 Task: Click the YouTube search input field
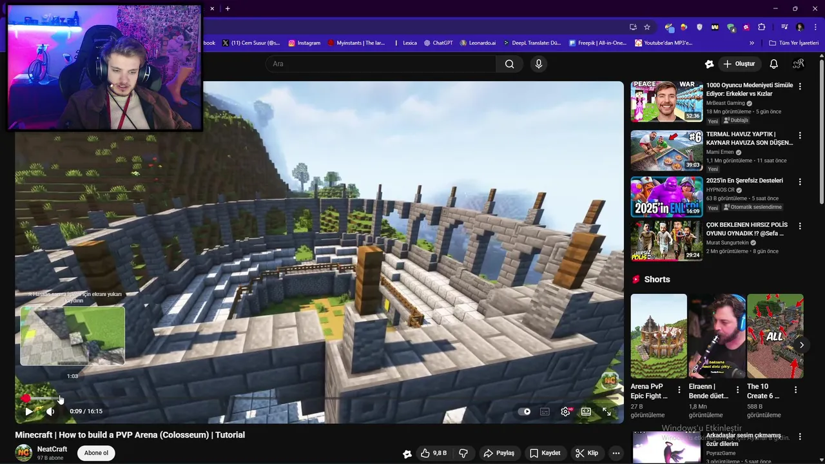(x=382, y=64)
